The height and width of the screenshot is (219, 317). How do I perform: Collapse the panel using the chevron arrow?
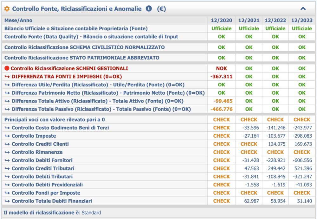[x=303, y=9]
